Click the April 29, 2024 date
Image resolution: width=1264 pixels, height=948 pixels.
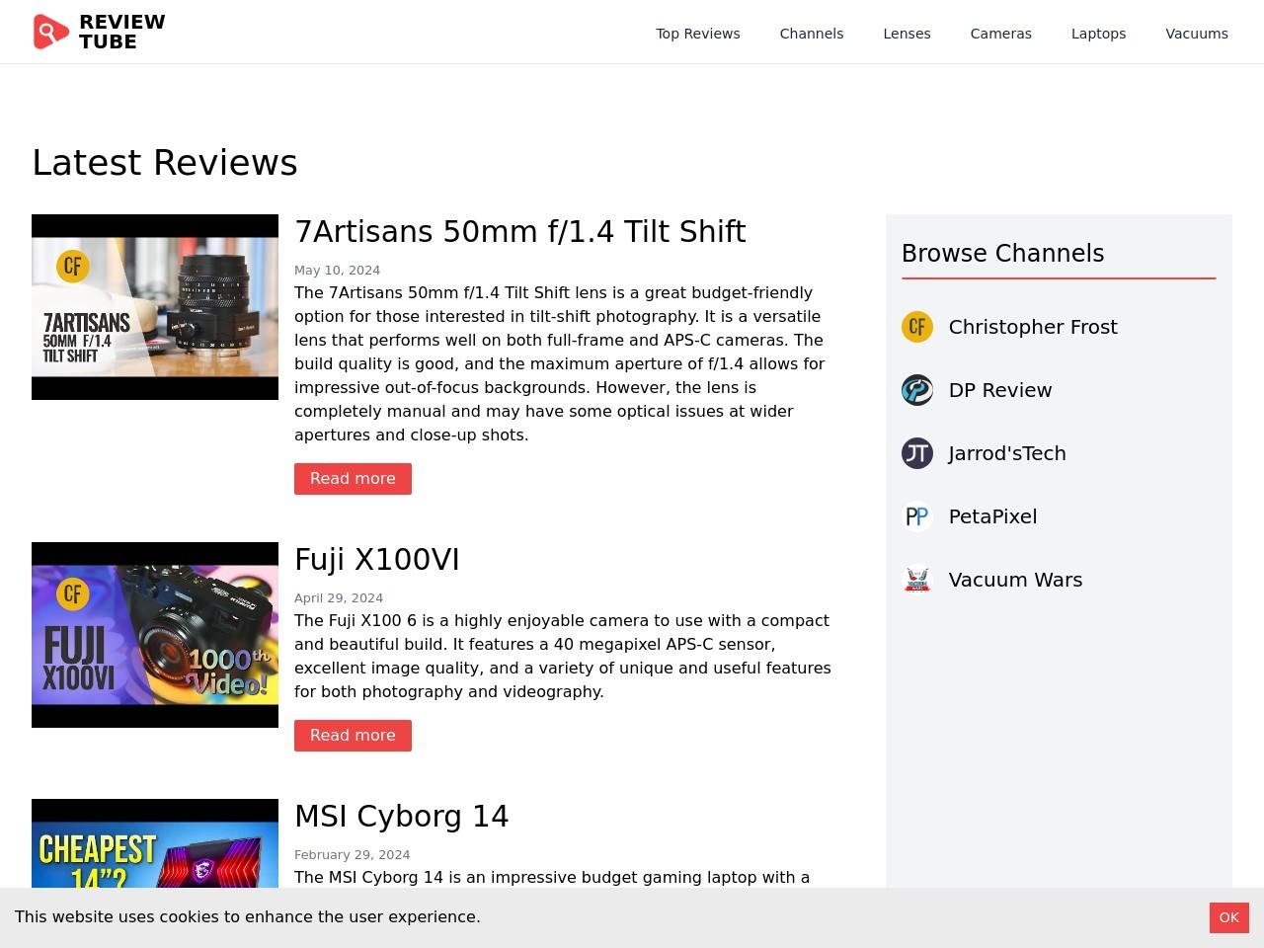click(x=339, y=598)
